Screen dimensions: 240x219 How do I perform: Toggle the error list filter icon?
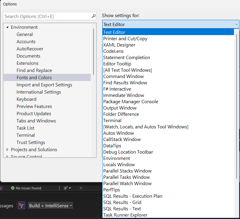21,205
